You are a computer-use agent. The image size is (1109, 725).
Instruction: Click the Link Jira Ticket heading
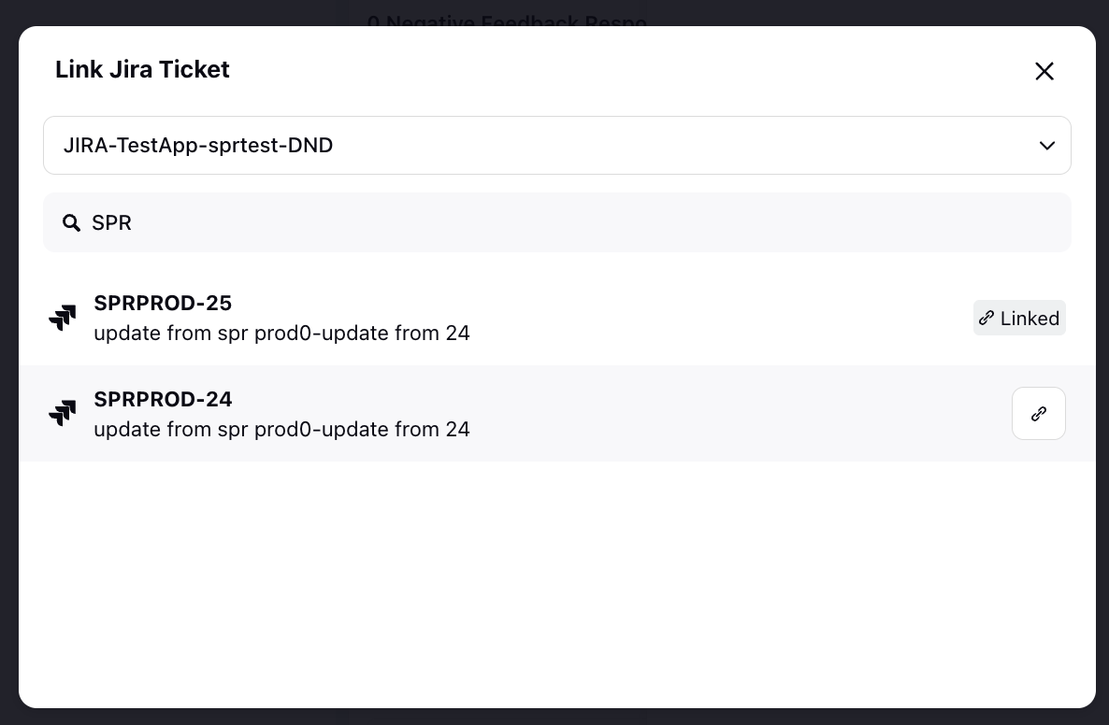tap(142, 69)
